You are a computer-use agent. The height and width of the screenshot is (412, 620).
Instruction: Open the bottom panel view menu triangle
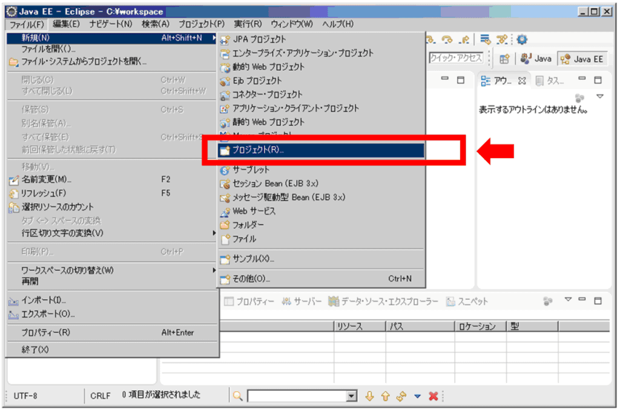tap(568, 299)
